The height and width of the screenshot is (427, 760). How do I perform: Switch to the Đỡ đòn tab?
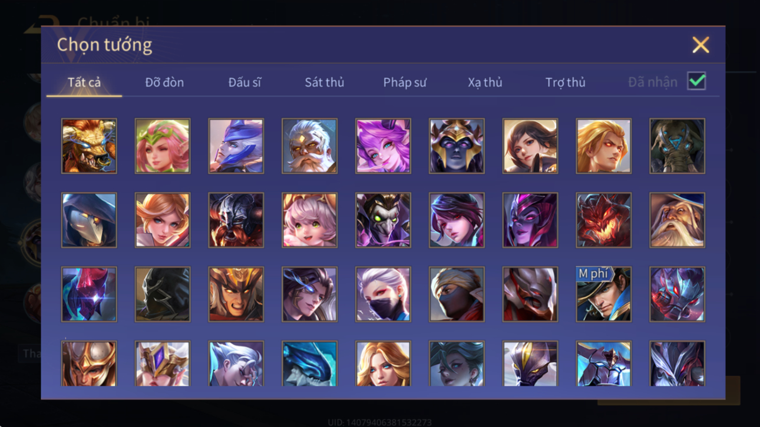click(164, 82)
